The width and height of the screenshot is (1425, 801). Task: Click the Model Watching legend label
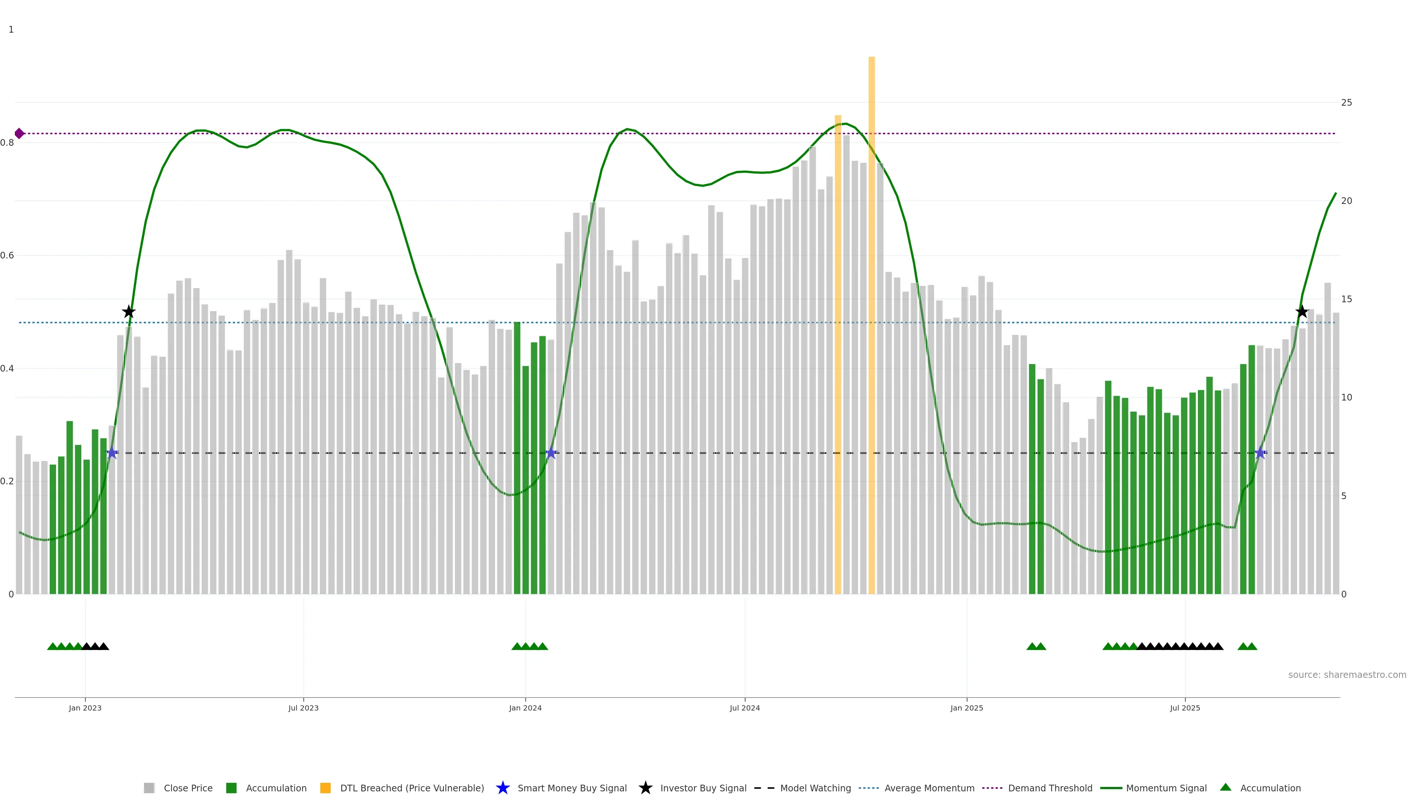click(x=815, y=788)
